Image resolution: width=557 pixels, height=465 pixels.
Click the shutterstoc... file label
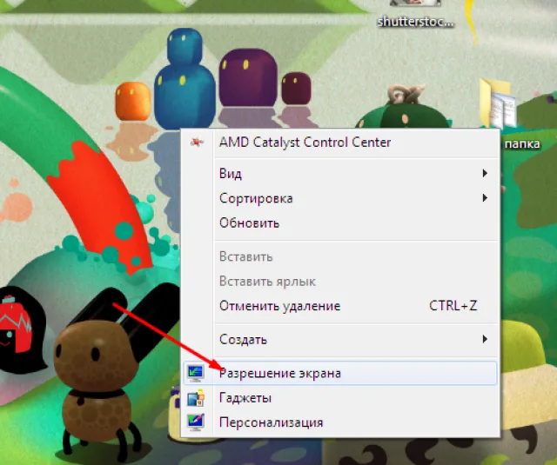click(x=416, y=22)
